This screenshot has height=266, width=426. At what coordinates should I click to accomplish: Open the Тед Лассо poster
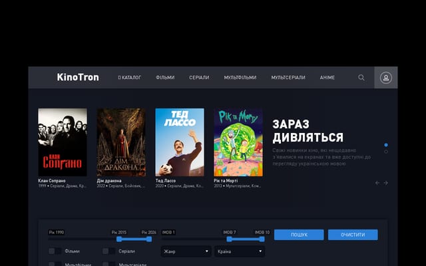click(180, 142)
